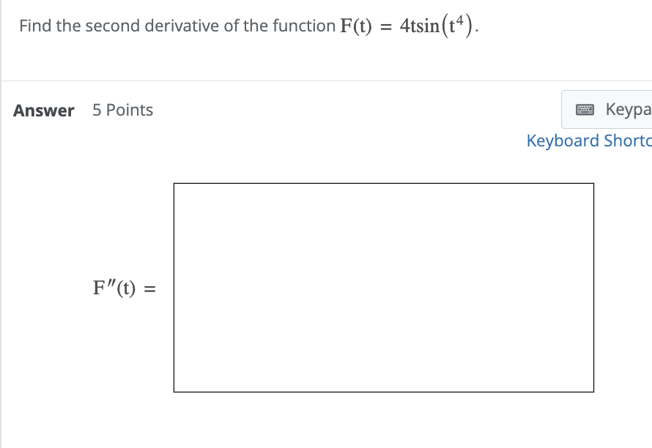
Task: Click the 5 Points text
Action: click(x=122, y=110)
